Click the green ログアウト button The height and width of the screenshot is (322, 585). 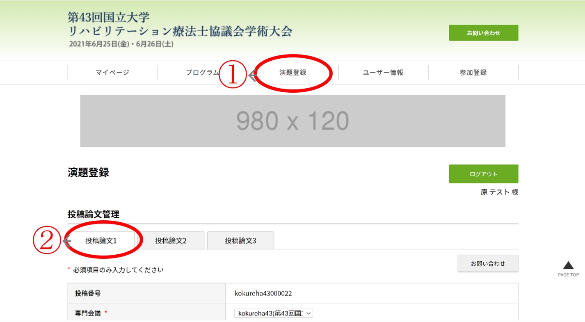(x=483, y=174)
